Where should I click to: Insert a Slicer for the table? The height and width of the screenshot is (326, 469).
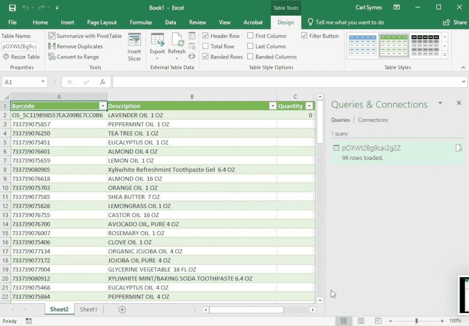click(x=135, y=46)
